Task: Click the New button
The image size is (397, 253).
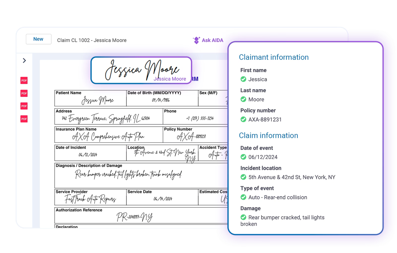Action: point(39,39)
